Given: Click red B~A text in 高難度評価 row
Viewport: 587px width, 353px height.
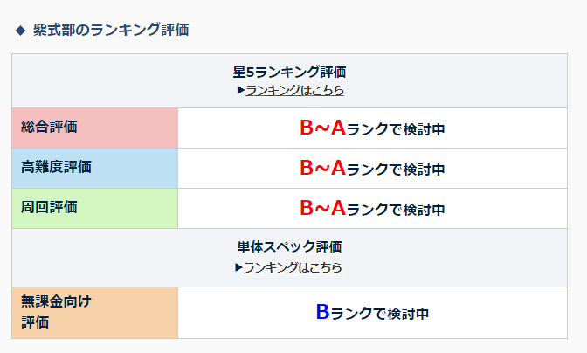Looking at the screenshot, I should (322, 169).
